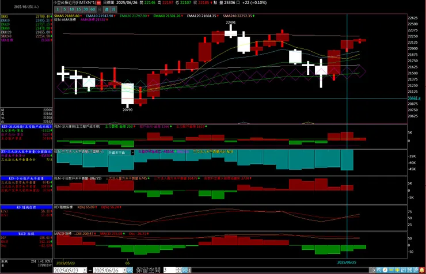Click the volume 25306 value in header
The width and height of the screenshot is (426, 274).
click(230, 3)
